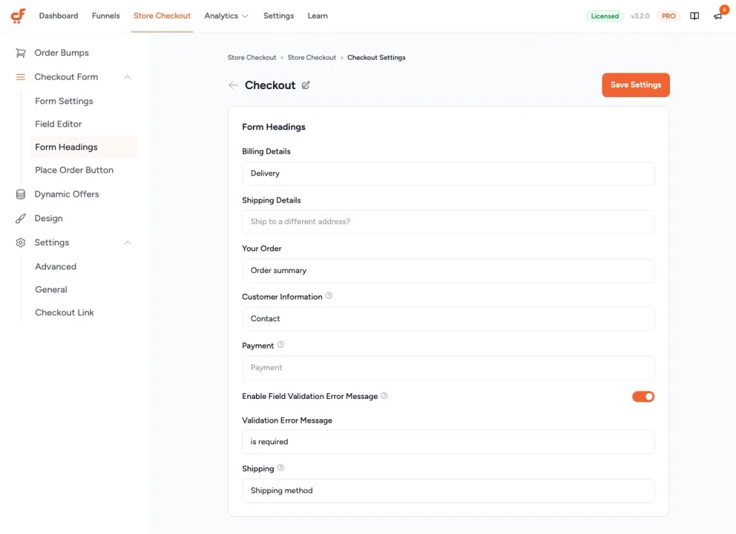The image size is (736, 534).
Task: Click the Design brush icon
Action: coord(21,218)
